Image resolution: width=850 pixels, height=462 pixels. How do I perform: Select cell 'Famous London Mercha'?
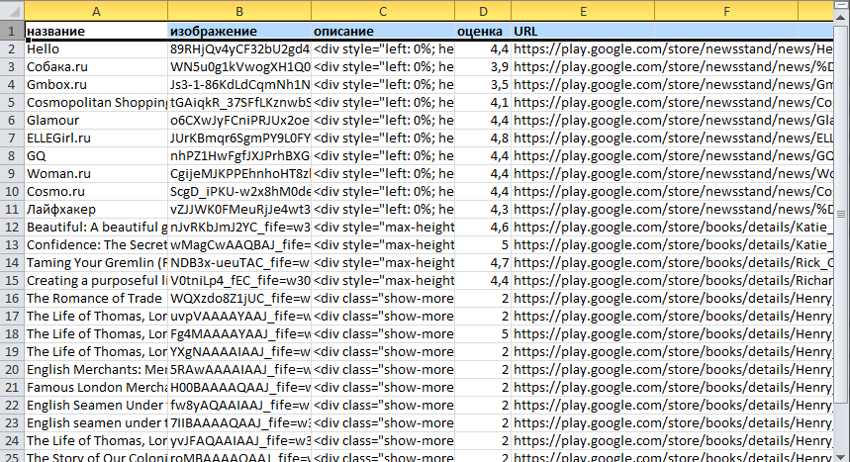(x=96, y=387)
